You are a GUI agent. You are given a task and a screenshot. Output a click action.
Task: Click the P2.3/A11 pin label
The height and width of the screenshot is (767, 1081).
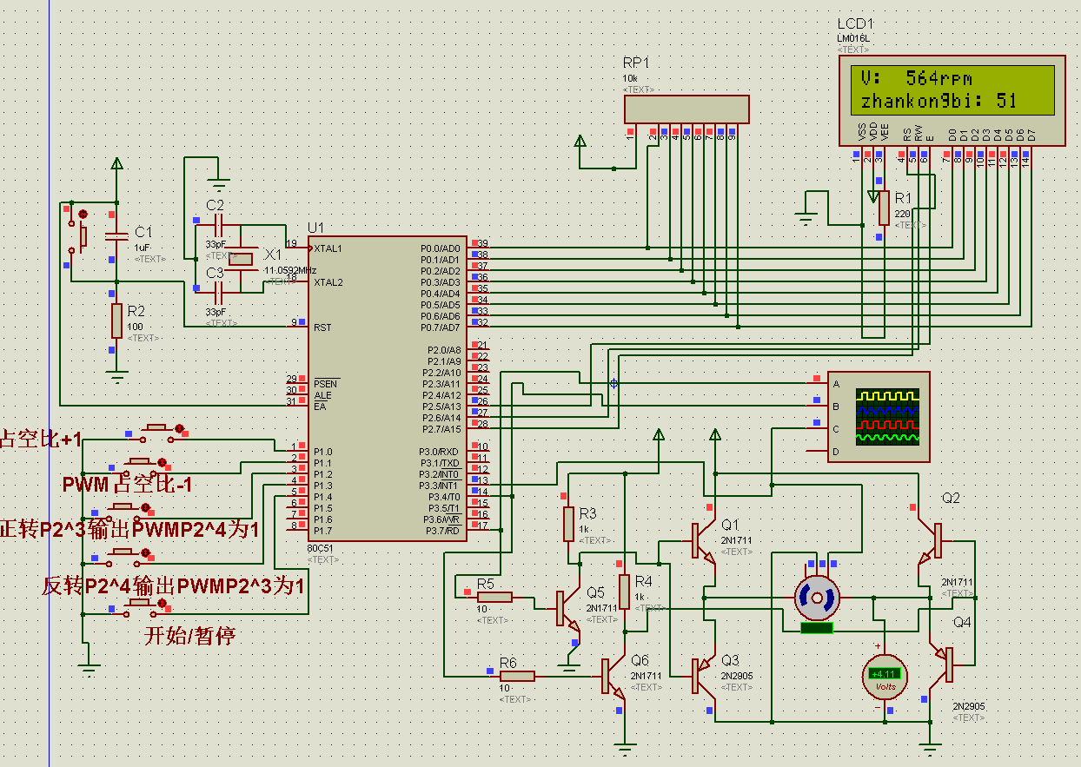443,384
